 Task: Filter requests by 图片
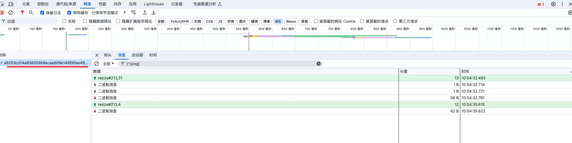242,21
